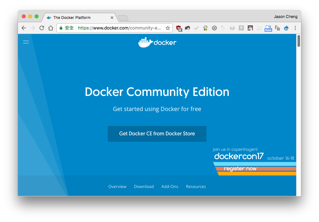Open the browser home page
Image resolution: width=319 pixels, height=222 pixels.
point(51,28)
